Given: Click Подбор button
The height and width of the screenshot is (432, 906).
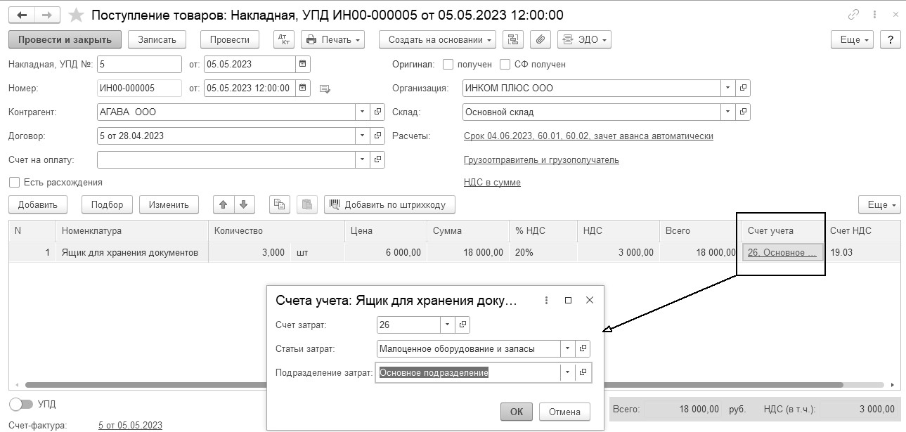Looking at the screenshot, I should pos(107,204).
